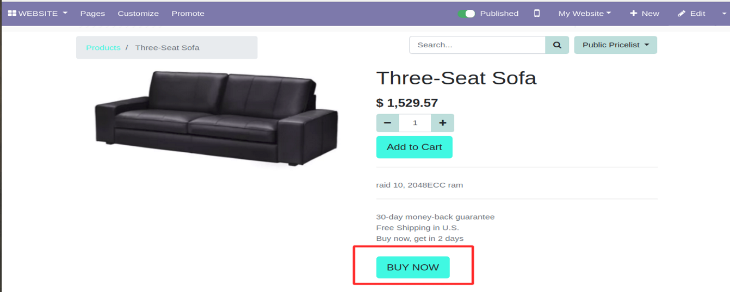
Task: Click the search magnifier icon button
Action: pyautogui.click(x=557, y=45)
